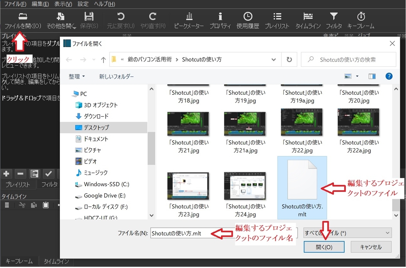Click the Save (保存) toolbar icon
The height and width of the screenshot is (268, 406).
point(89,16)
